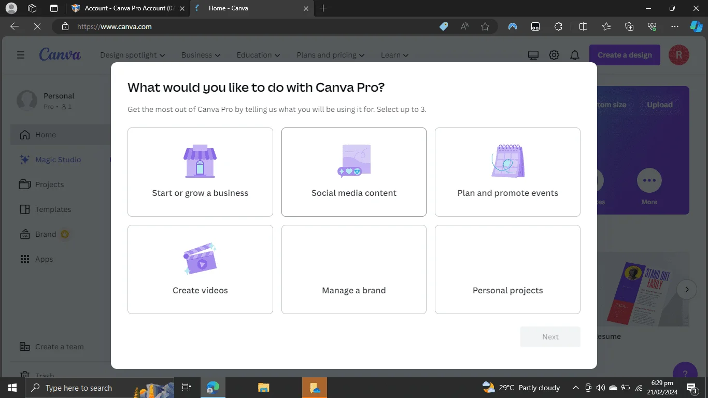Click the Home icon in the sidebar
The width and height of the screenshot is (708, 398).
[24, 135]
